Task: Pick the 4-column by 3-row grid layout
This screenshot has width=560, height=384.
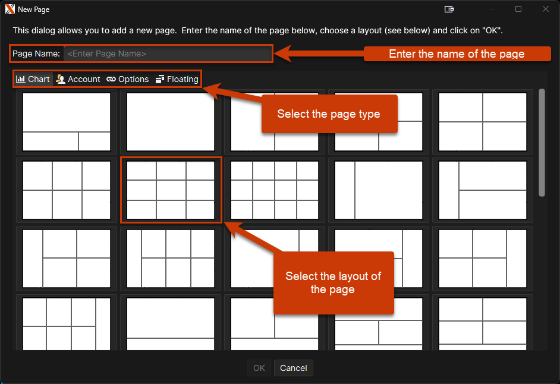Action: coord(275,190)
